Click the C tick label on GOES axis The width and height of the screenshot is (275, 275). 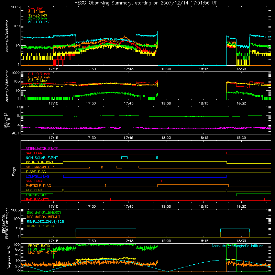pyautogui.click(x=19, y=107)
